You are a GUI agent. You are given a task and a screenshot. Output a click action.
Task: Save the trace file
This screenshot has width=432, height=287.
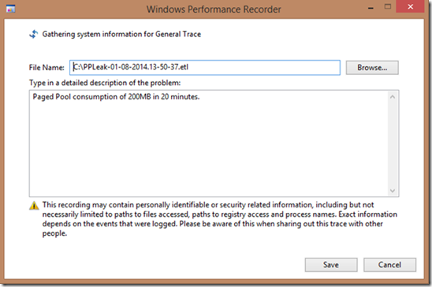click(331, 265)
